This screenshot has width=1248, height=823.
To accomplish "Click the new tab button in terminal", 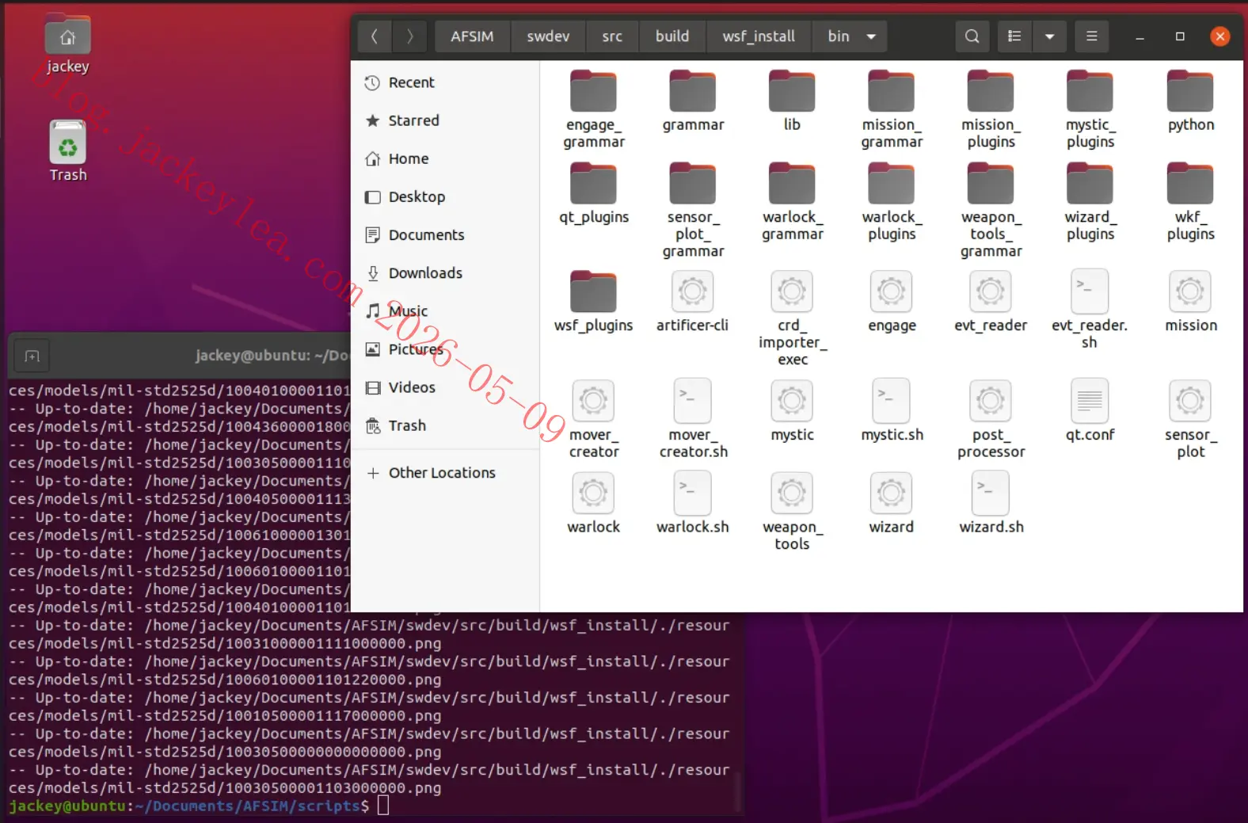I will click(x=32, y=356).
